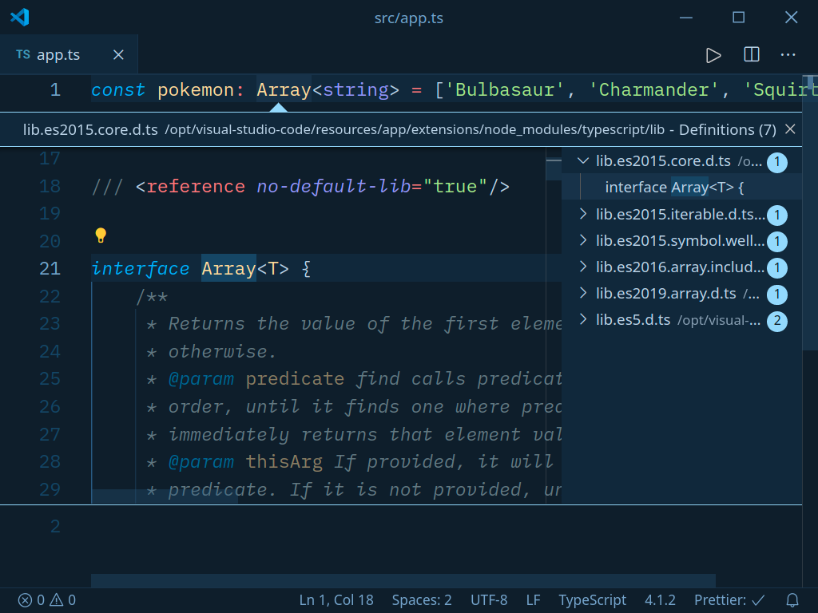Select TypeScript language mode
This screenshot has width=818, height=613.
[592, 600]
